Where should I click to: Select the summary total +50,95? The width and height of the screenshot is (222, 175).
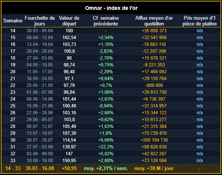[69, 168]
